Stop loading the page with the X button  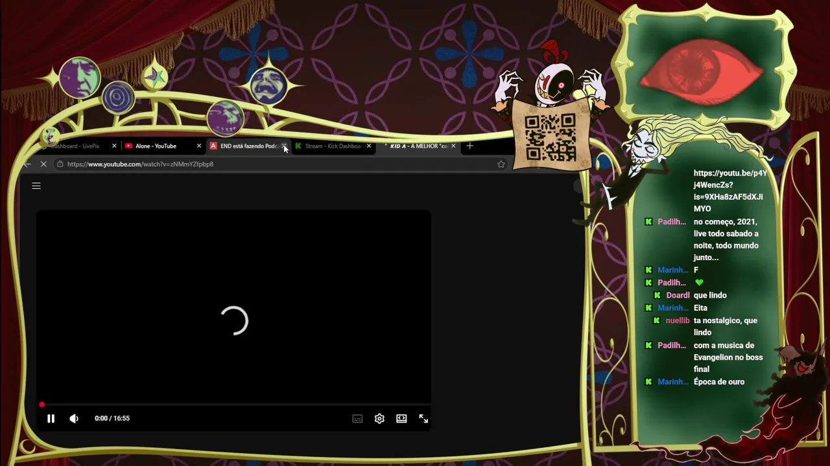point(43,164)
